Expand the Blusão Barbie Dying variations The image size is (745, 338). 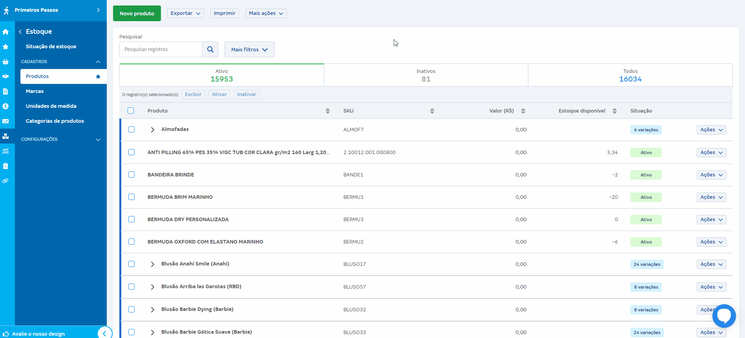tap(153, 310)
